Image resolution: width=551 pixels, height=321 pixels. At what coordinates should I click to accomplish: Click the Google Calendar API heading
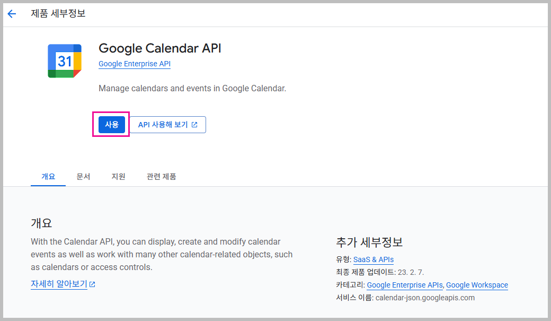(160, 48)
